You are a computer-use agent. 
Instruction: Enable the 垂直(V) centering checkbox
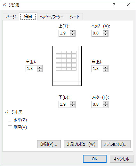(x=10, y=127)
